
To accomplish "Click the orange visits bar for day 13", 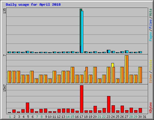I will pos(64,77).
